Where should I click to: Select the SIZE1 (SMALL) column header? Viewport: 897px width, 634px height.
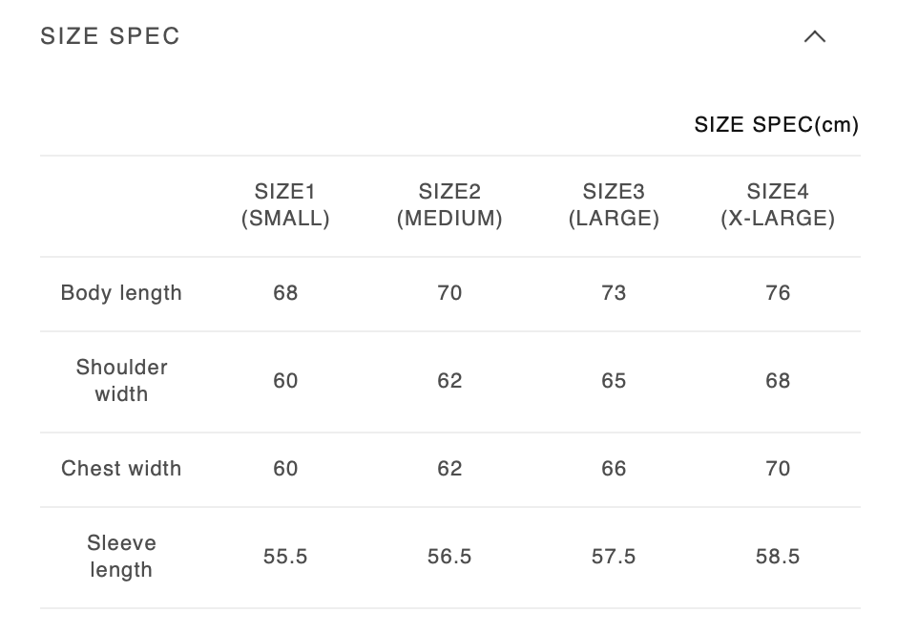[285, 205]
